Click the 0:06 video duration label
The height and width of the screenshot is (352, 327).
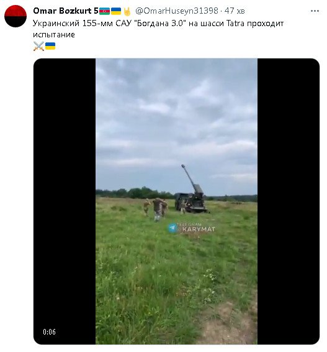49,332
